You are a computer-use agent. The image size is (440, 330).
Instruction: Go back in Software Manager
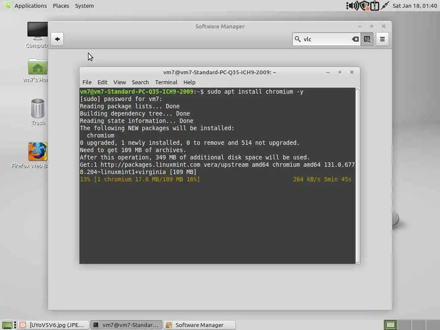point(57,39)
